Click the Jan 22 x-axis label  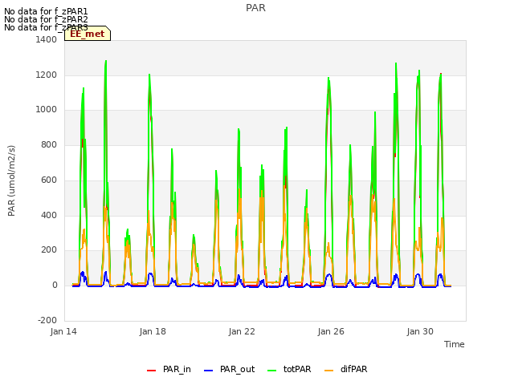click(x=242, y=331)
